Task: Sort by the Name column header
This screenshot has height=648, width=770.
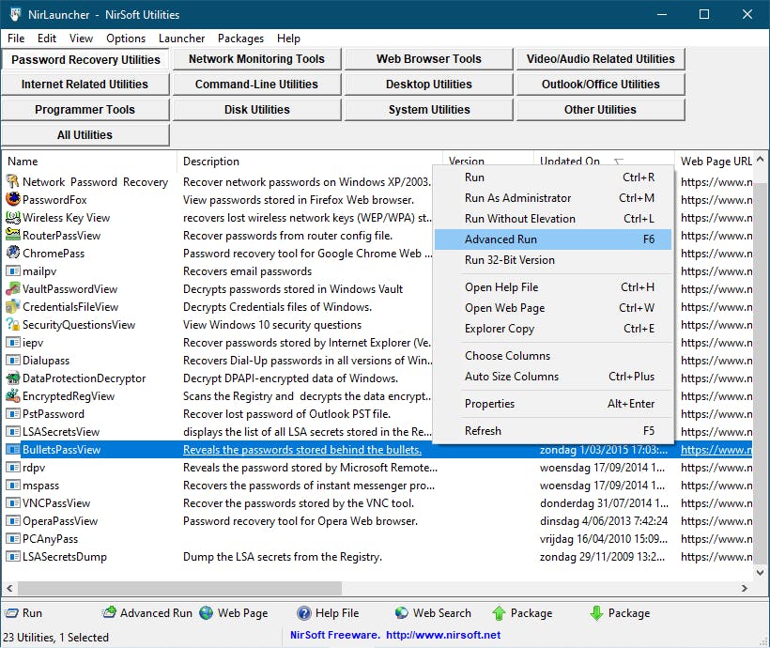Action: 89,162
